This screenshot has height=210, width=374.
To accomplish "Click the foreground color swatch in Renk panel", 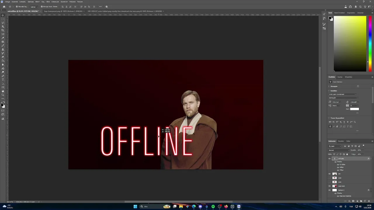I will (x=330, y=18).
